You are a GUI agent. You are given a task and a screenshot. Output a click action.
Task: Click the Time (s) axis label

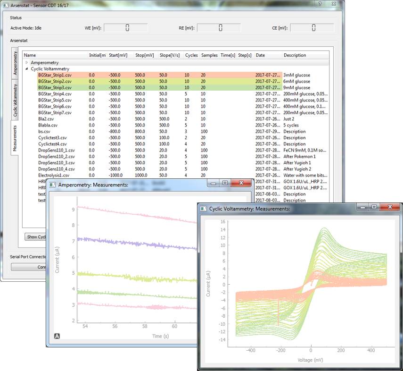[160, 336]
